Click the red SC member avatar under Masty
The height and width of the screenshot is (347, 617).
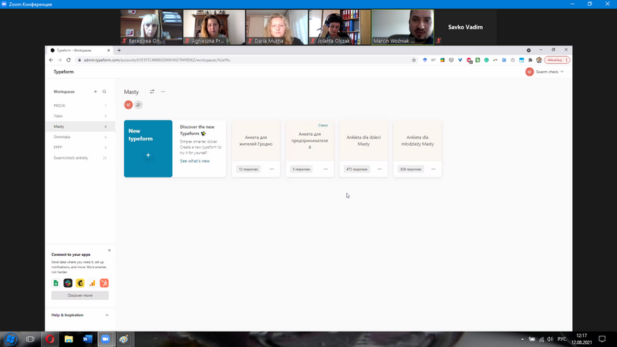tap(128, 105)
